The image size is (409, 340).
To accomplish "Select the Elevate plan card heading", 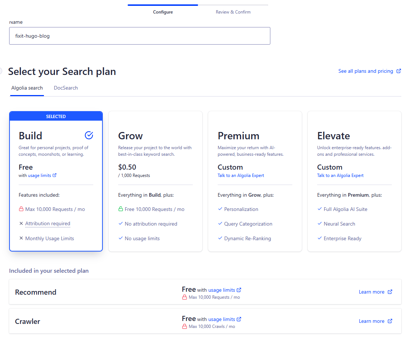I will click(333, 136).
